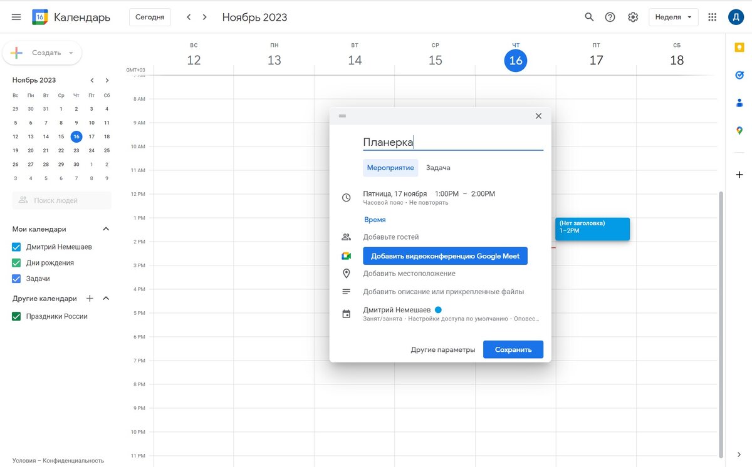Save the event with Сохранить

tap(513, 349)
